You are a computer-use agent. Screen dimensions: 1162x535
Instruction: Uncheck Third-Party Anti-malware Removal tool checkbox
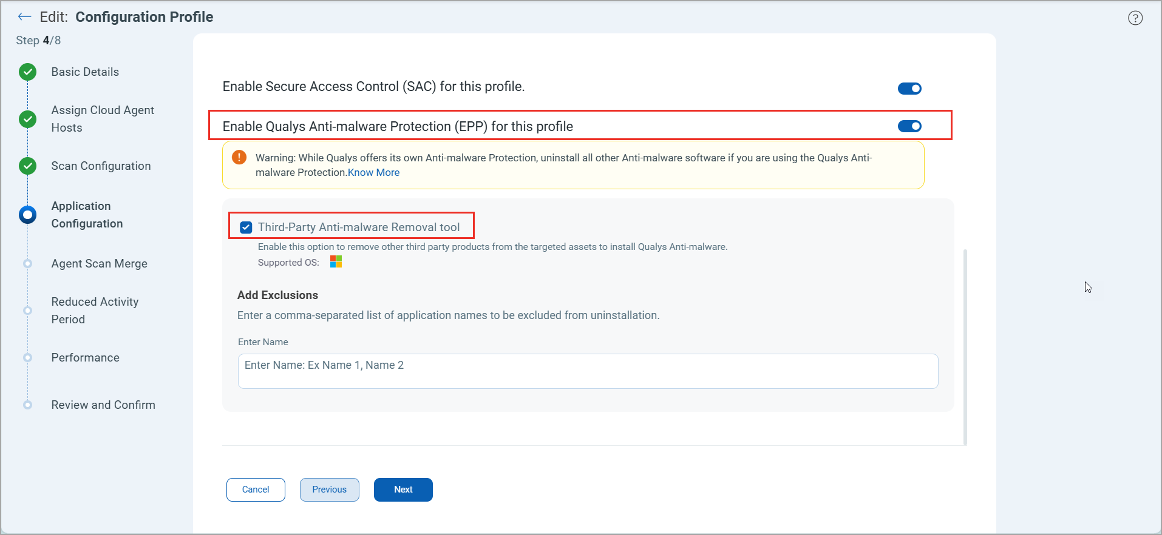click(x=246, y=227)
